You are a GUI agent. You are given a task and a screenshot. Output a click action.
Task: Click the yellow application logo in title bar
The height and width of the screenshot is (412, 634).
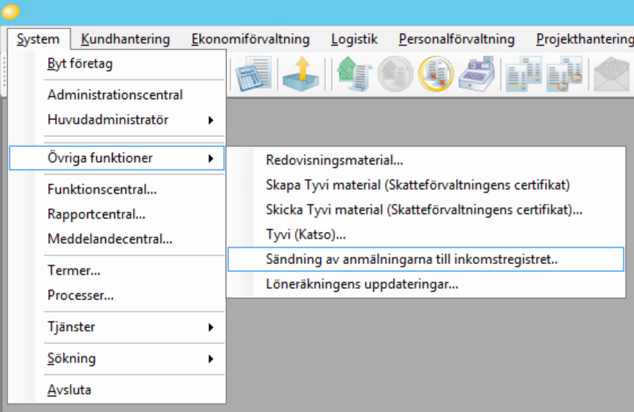coord(11,12)
